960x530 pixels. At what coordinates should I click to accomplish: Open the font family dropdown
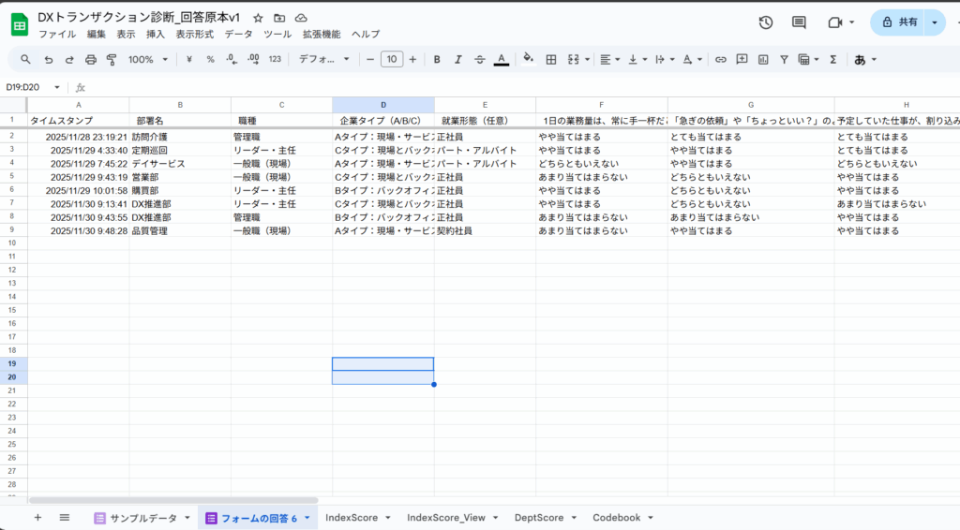tap(323, 59)
